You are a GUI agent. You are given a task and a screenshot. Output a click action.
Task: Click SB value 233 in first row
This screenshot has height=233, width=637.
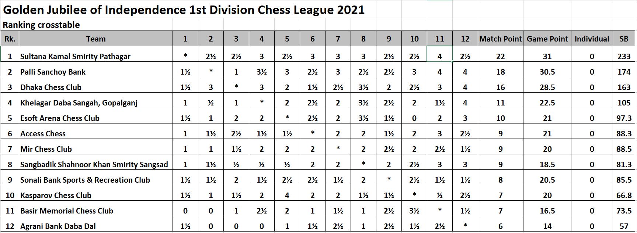point(624,56)
